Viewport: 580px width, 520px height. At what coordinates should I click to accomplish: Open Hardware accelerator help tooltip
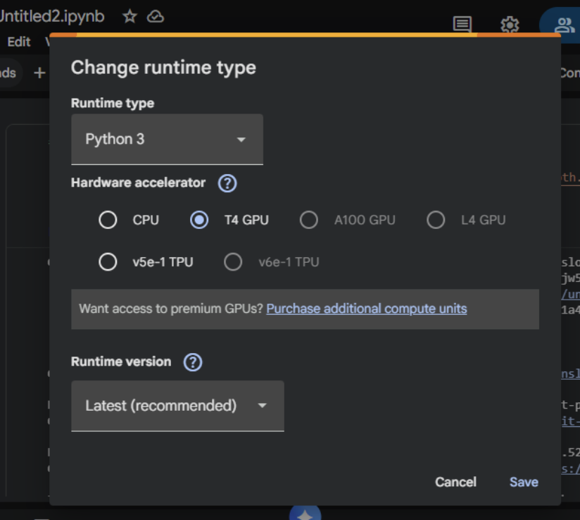click(228, 182)
